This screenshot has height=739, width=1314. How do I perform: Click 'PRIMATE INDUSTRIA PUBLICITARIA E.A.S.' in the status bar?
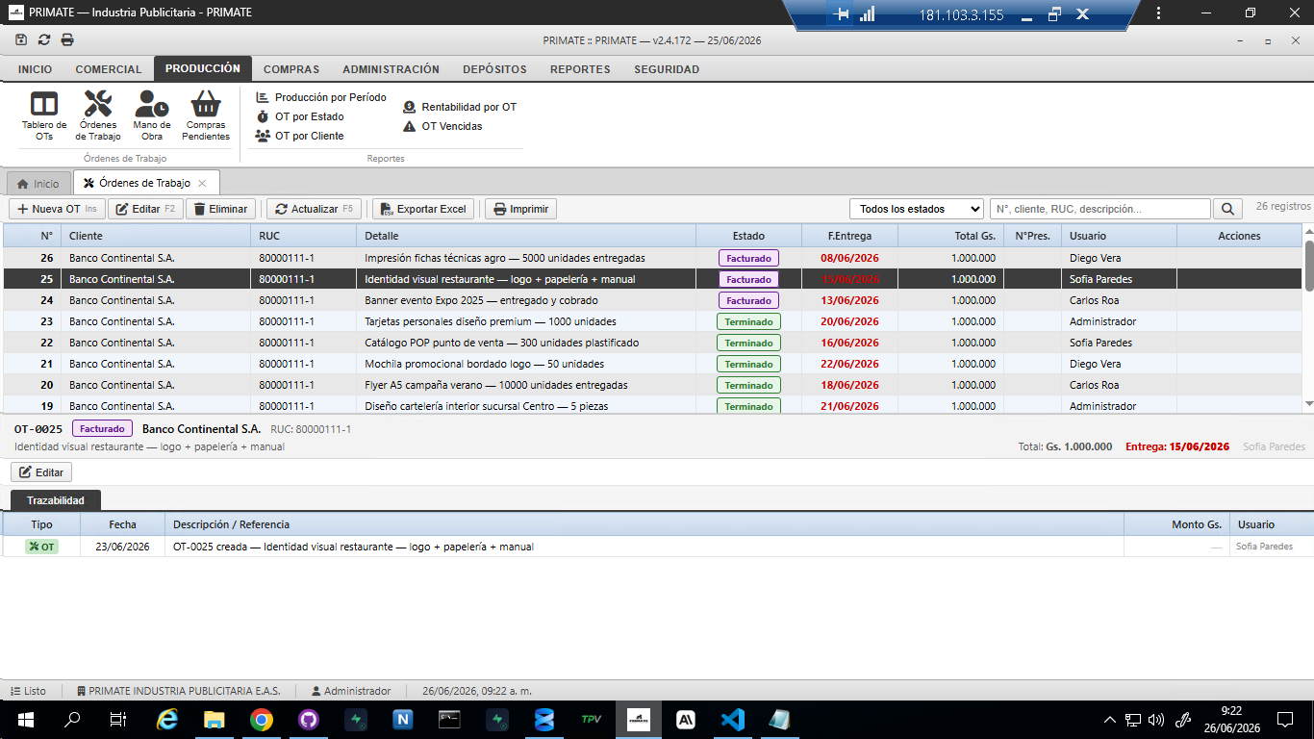[178, 691]
